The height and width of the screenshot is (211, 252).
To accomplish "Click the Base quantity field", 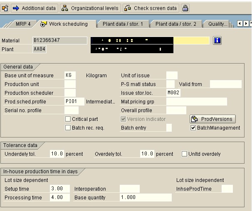I will pos(146,197).
